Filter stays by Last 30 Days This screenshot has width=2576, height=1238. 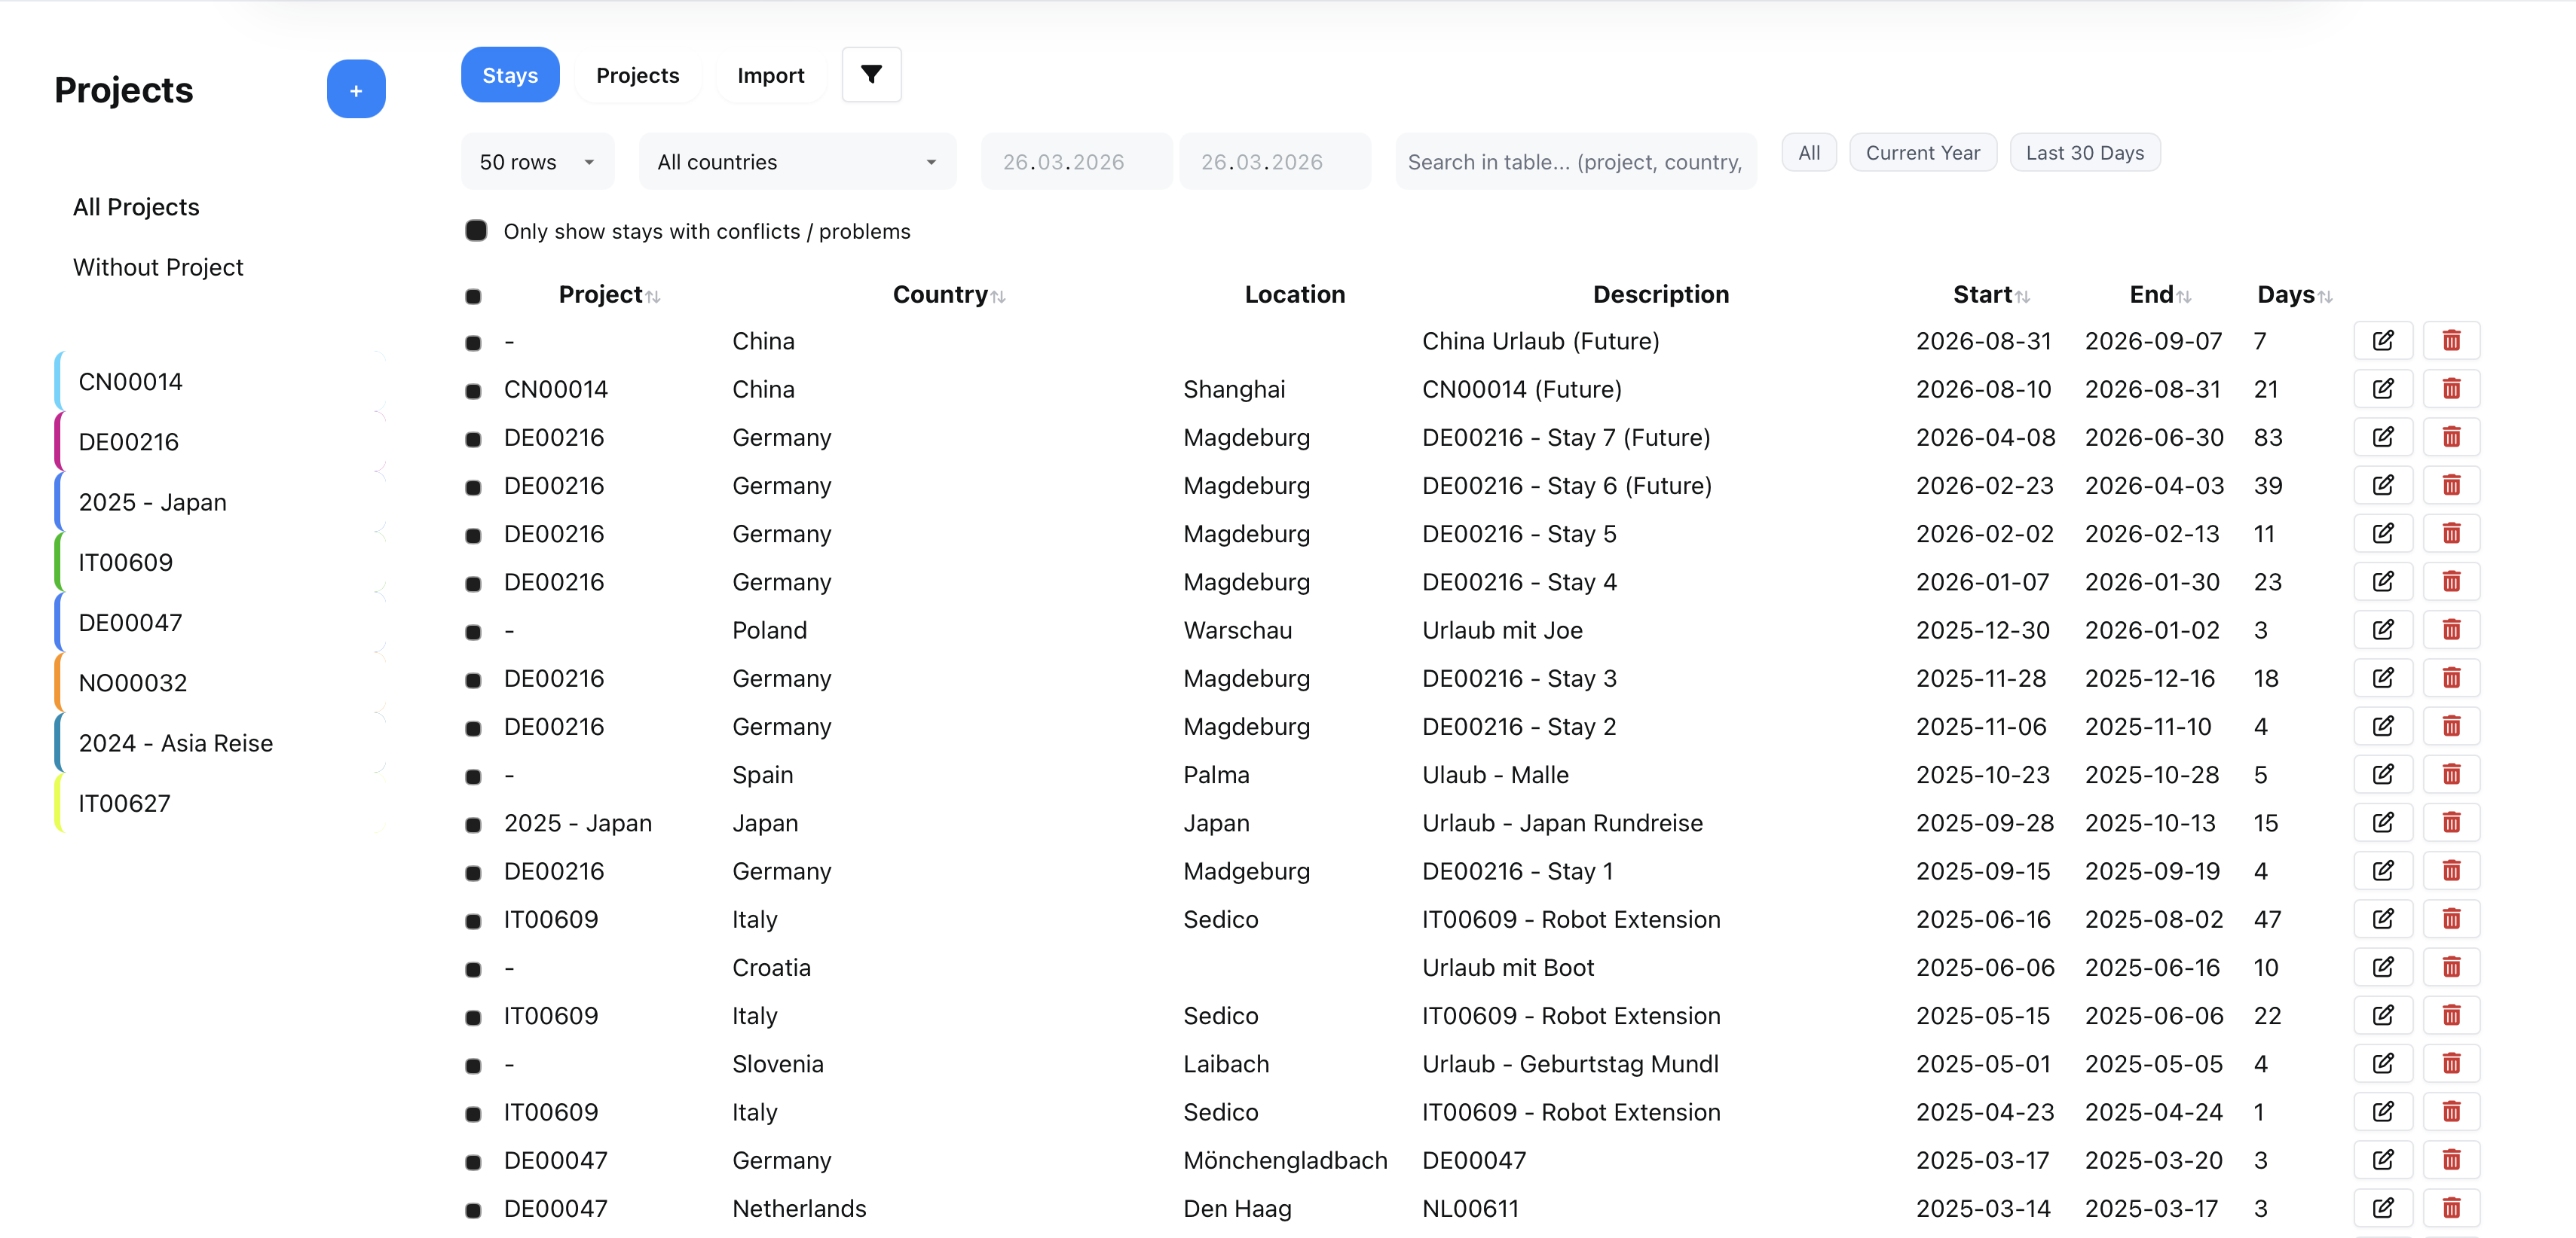click(2084, 152)
